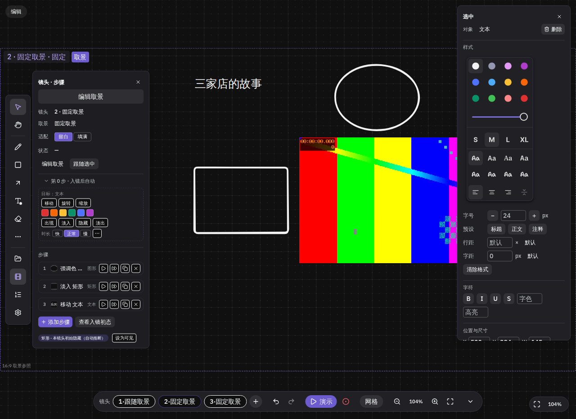Open the 高亮 highlight field

click(476, 312)
